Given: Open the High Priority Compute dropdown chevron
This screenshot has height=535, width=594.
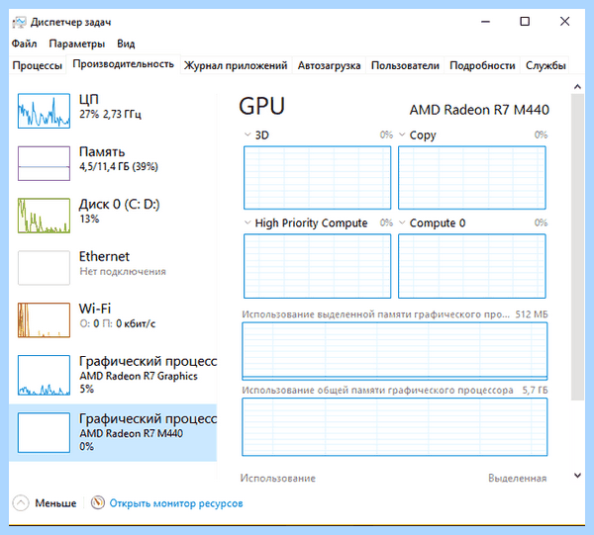Looking at the screenshot, I should [247, 223].
